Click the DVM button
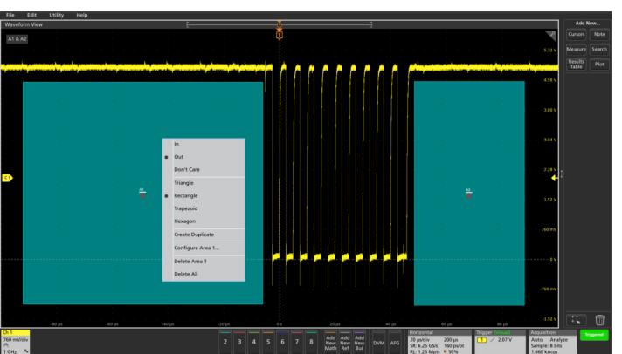Viewport: 622px width, 354px height. coord(378,343)
